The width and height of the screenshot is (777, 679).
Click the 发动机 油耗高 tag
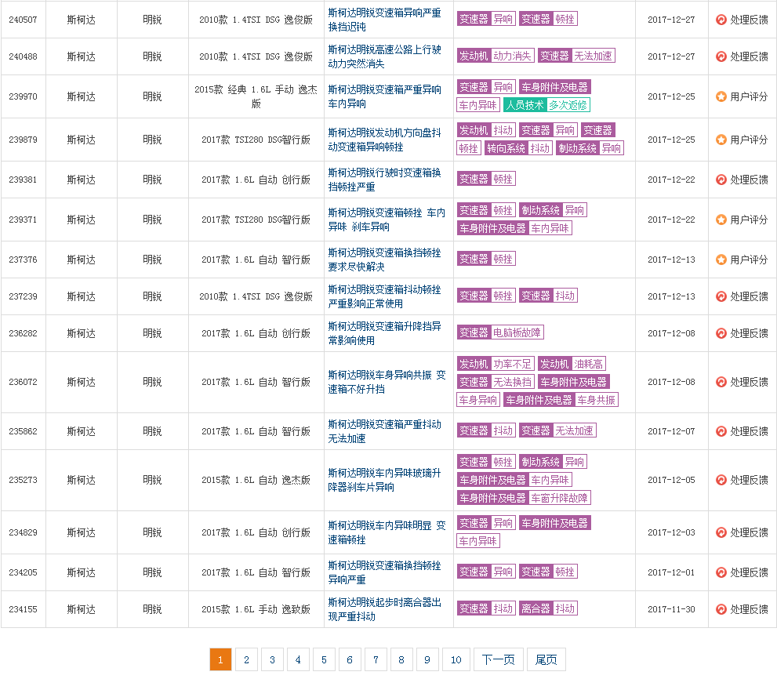[x=572, y=365]
